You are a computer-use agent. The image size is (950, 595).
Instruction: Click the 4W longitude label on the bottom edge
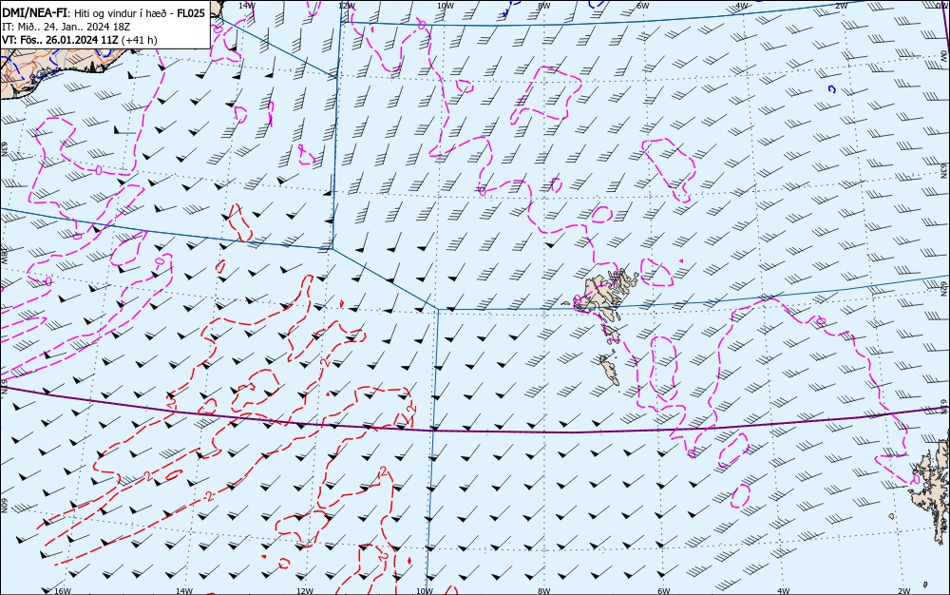point(784,591)
